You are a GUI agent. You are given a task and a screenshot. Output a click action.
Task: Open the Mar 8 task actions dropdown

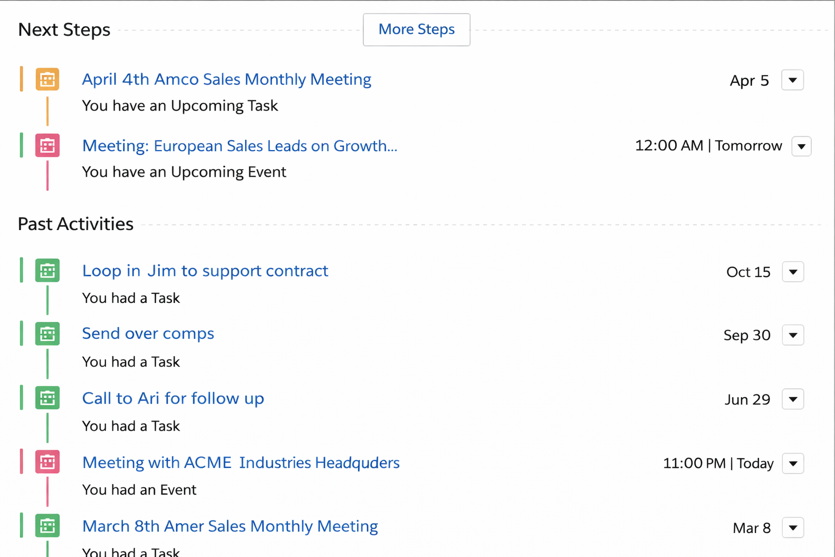pyautogui.click(x=793, y=528)
